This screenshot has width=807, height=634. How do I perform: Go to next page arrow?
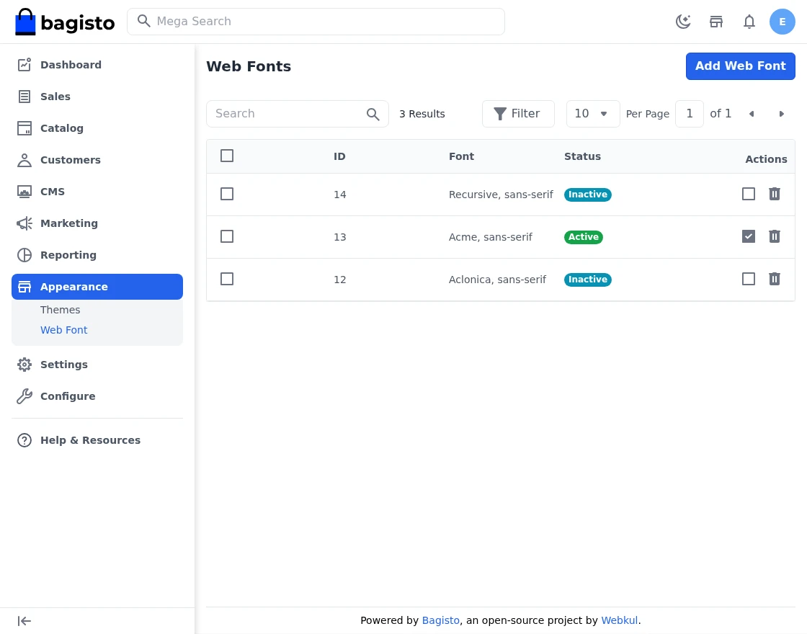(781, 114)
